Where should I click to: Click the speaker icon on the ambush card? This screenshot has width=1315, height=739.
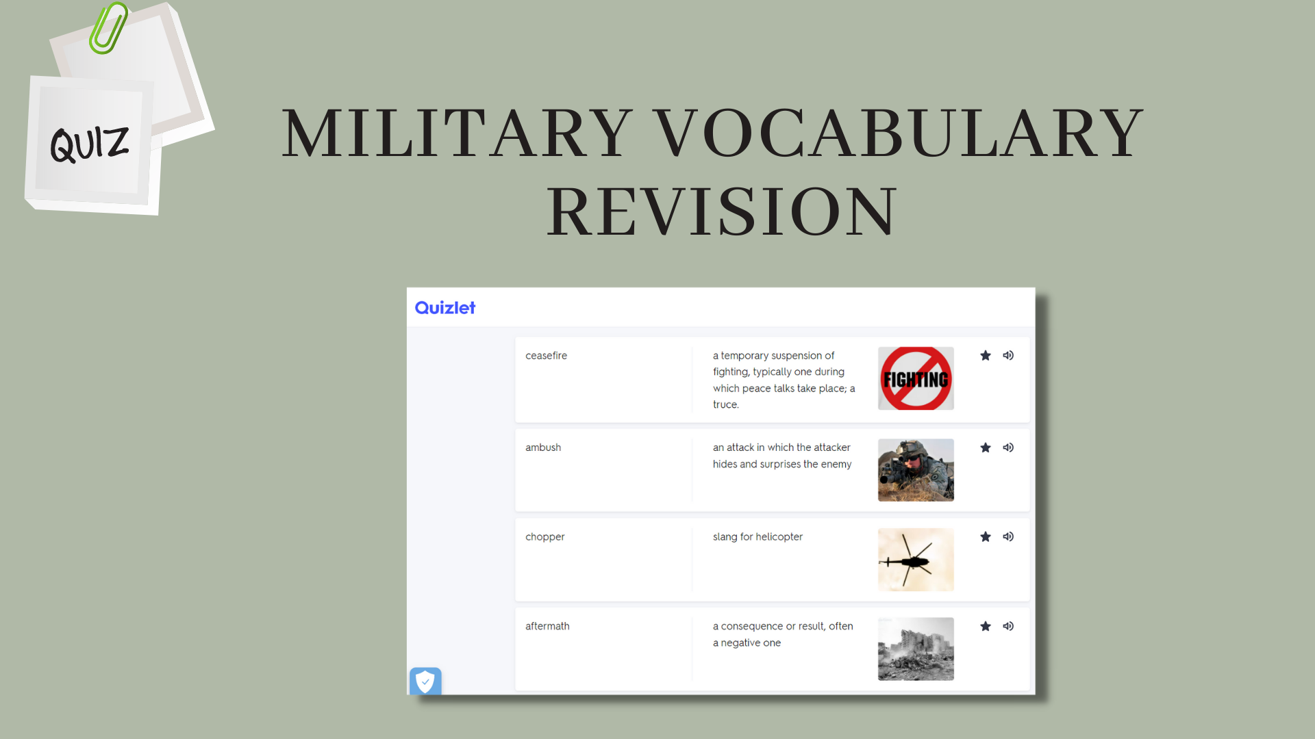(1007, 448)
